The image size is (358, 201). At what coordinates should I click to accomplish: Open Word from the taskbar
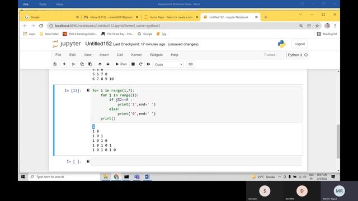click(147, 177)
